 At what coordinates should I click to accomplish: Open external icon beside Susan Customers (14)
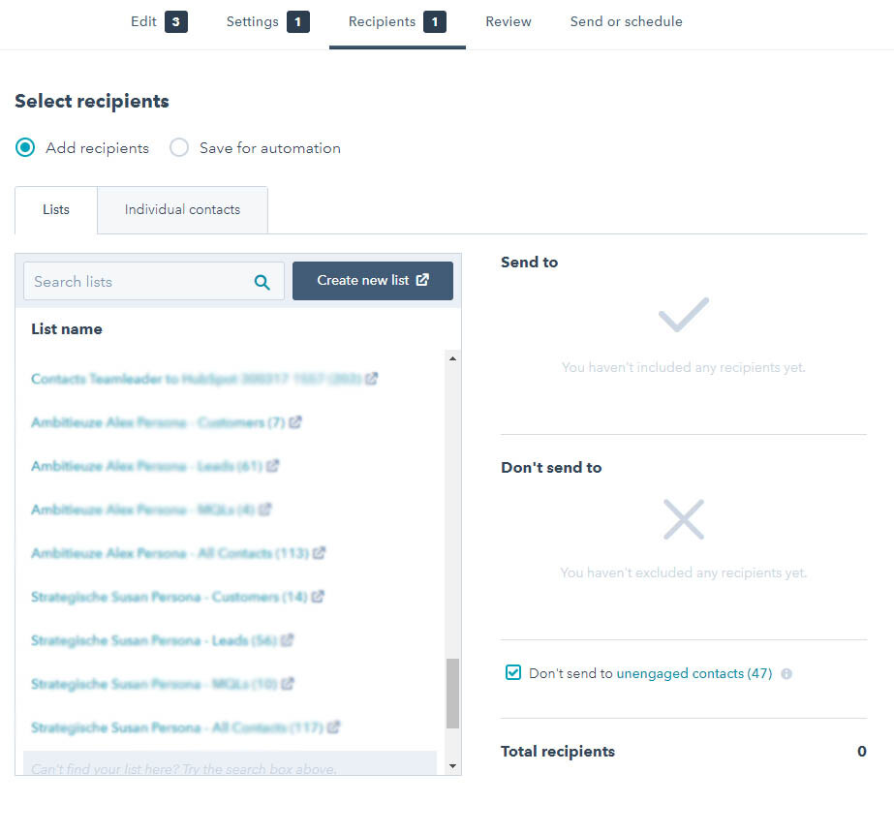(318, 597)
